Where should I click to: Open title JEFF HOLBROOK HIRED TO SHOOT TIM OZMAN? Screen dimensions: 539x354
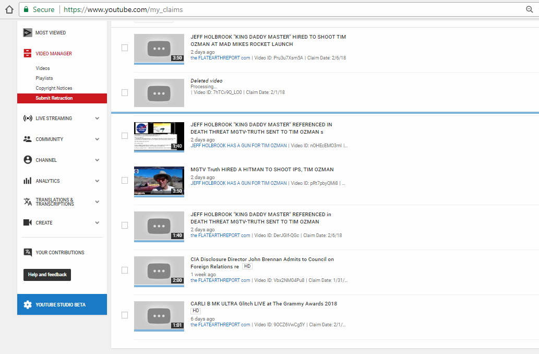coord(268,40)
